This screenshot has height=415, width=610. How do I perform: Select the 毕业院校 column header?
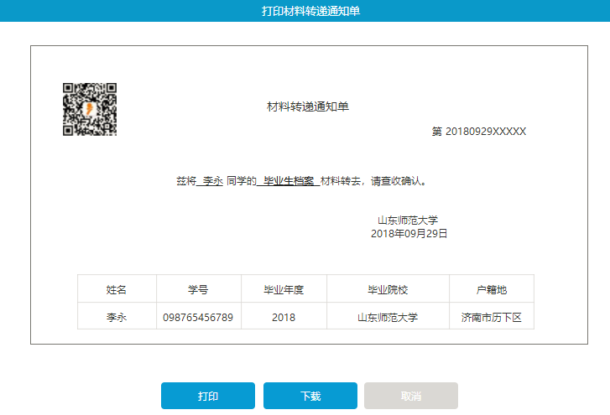[388, 290]
